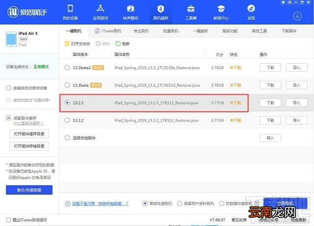Click the V7.98.07 version text
This screenshot has height=226, width=314.
click(x=217, y=220)
